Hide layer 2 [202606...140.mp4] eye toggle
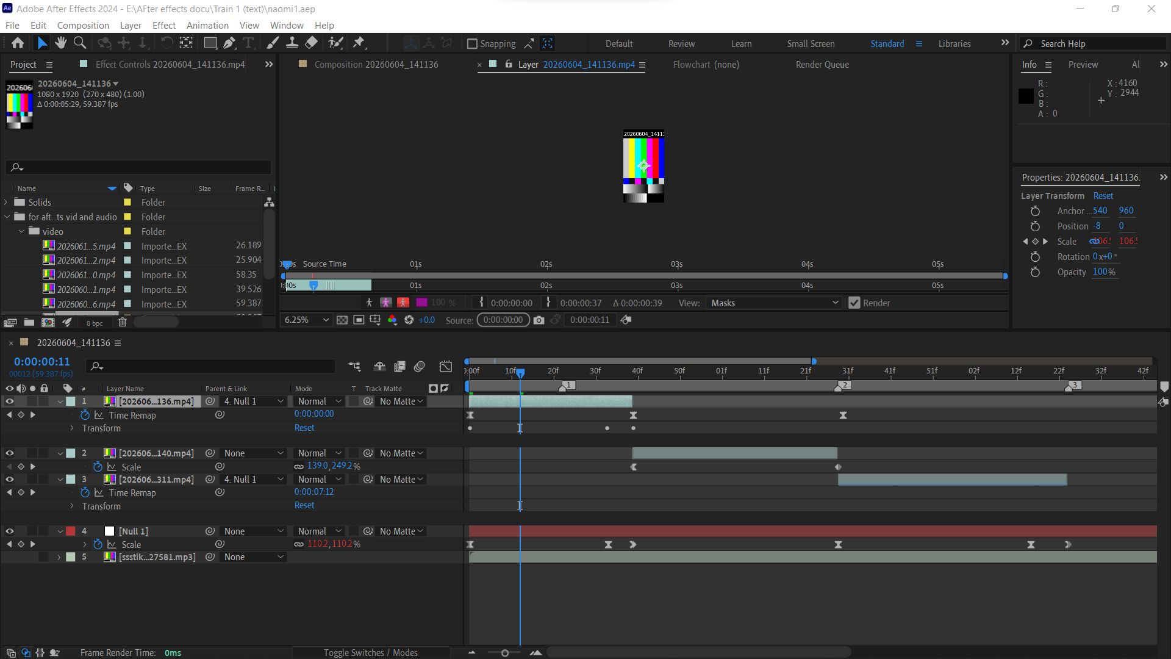 (x=10, y=453)
